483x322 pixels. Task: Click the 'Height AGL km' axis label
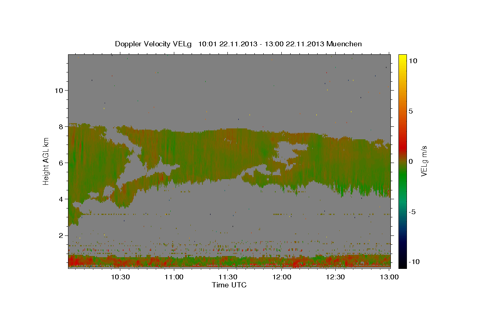(x=46, y=161)
